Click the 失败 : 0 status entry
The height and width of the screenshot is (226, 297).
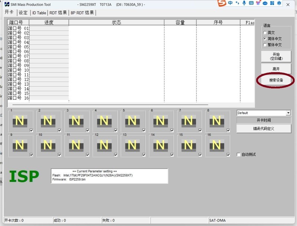click(x=126, y=220)
